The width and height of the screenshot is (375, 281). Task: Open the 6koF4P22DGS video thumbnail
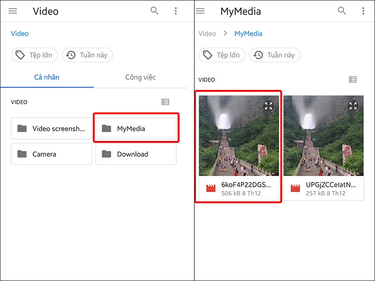click(239, 136)
